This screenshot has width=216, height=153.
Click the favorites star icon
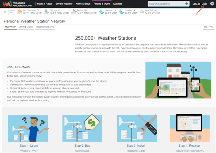click(x=5, y=11)
